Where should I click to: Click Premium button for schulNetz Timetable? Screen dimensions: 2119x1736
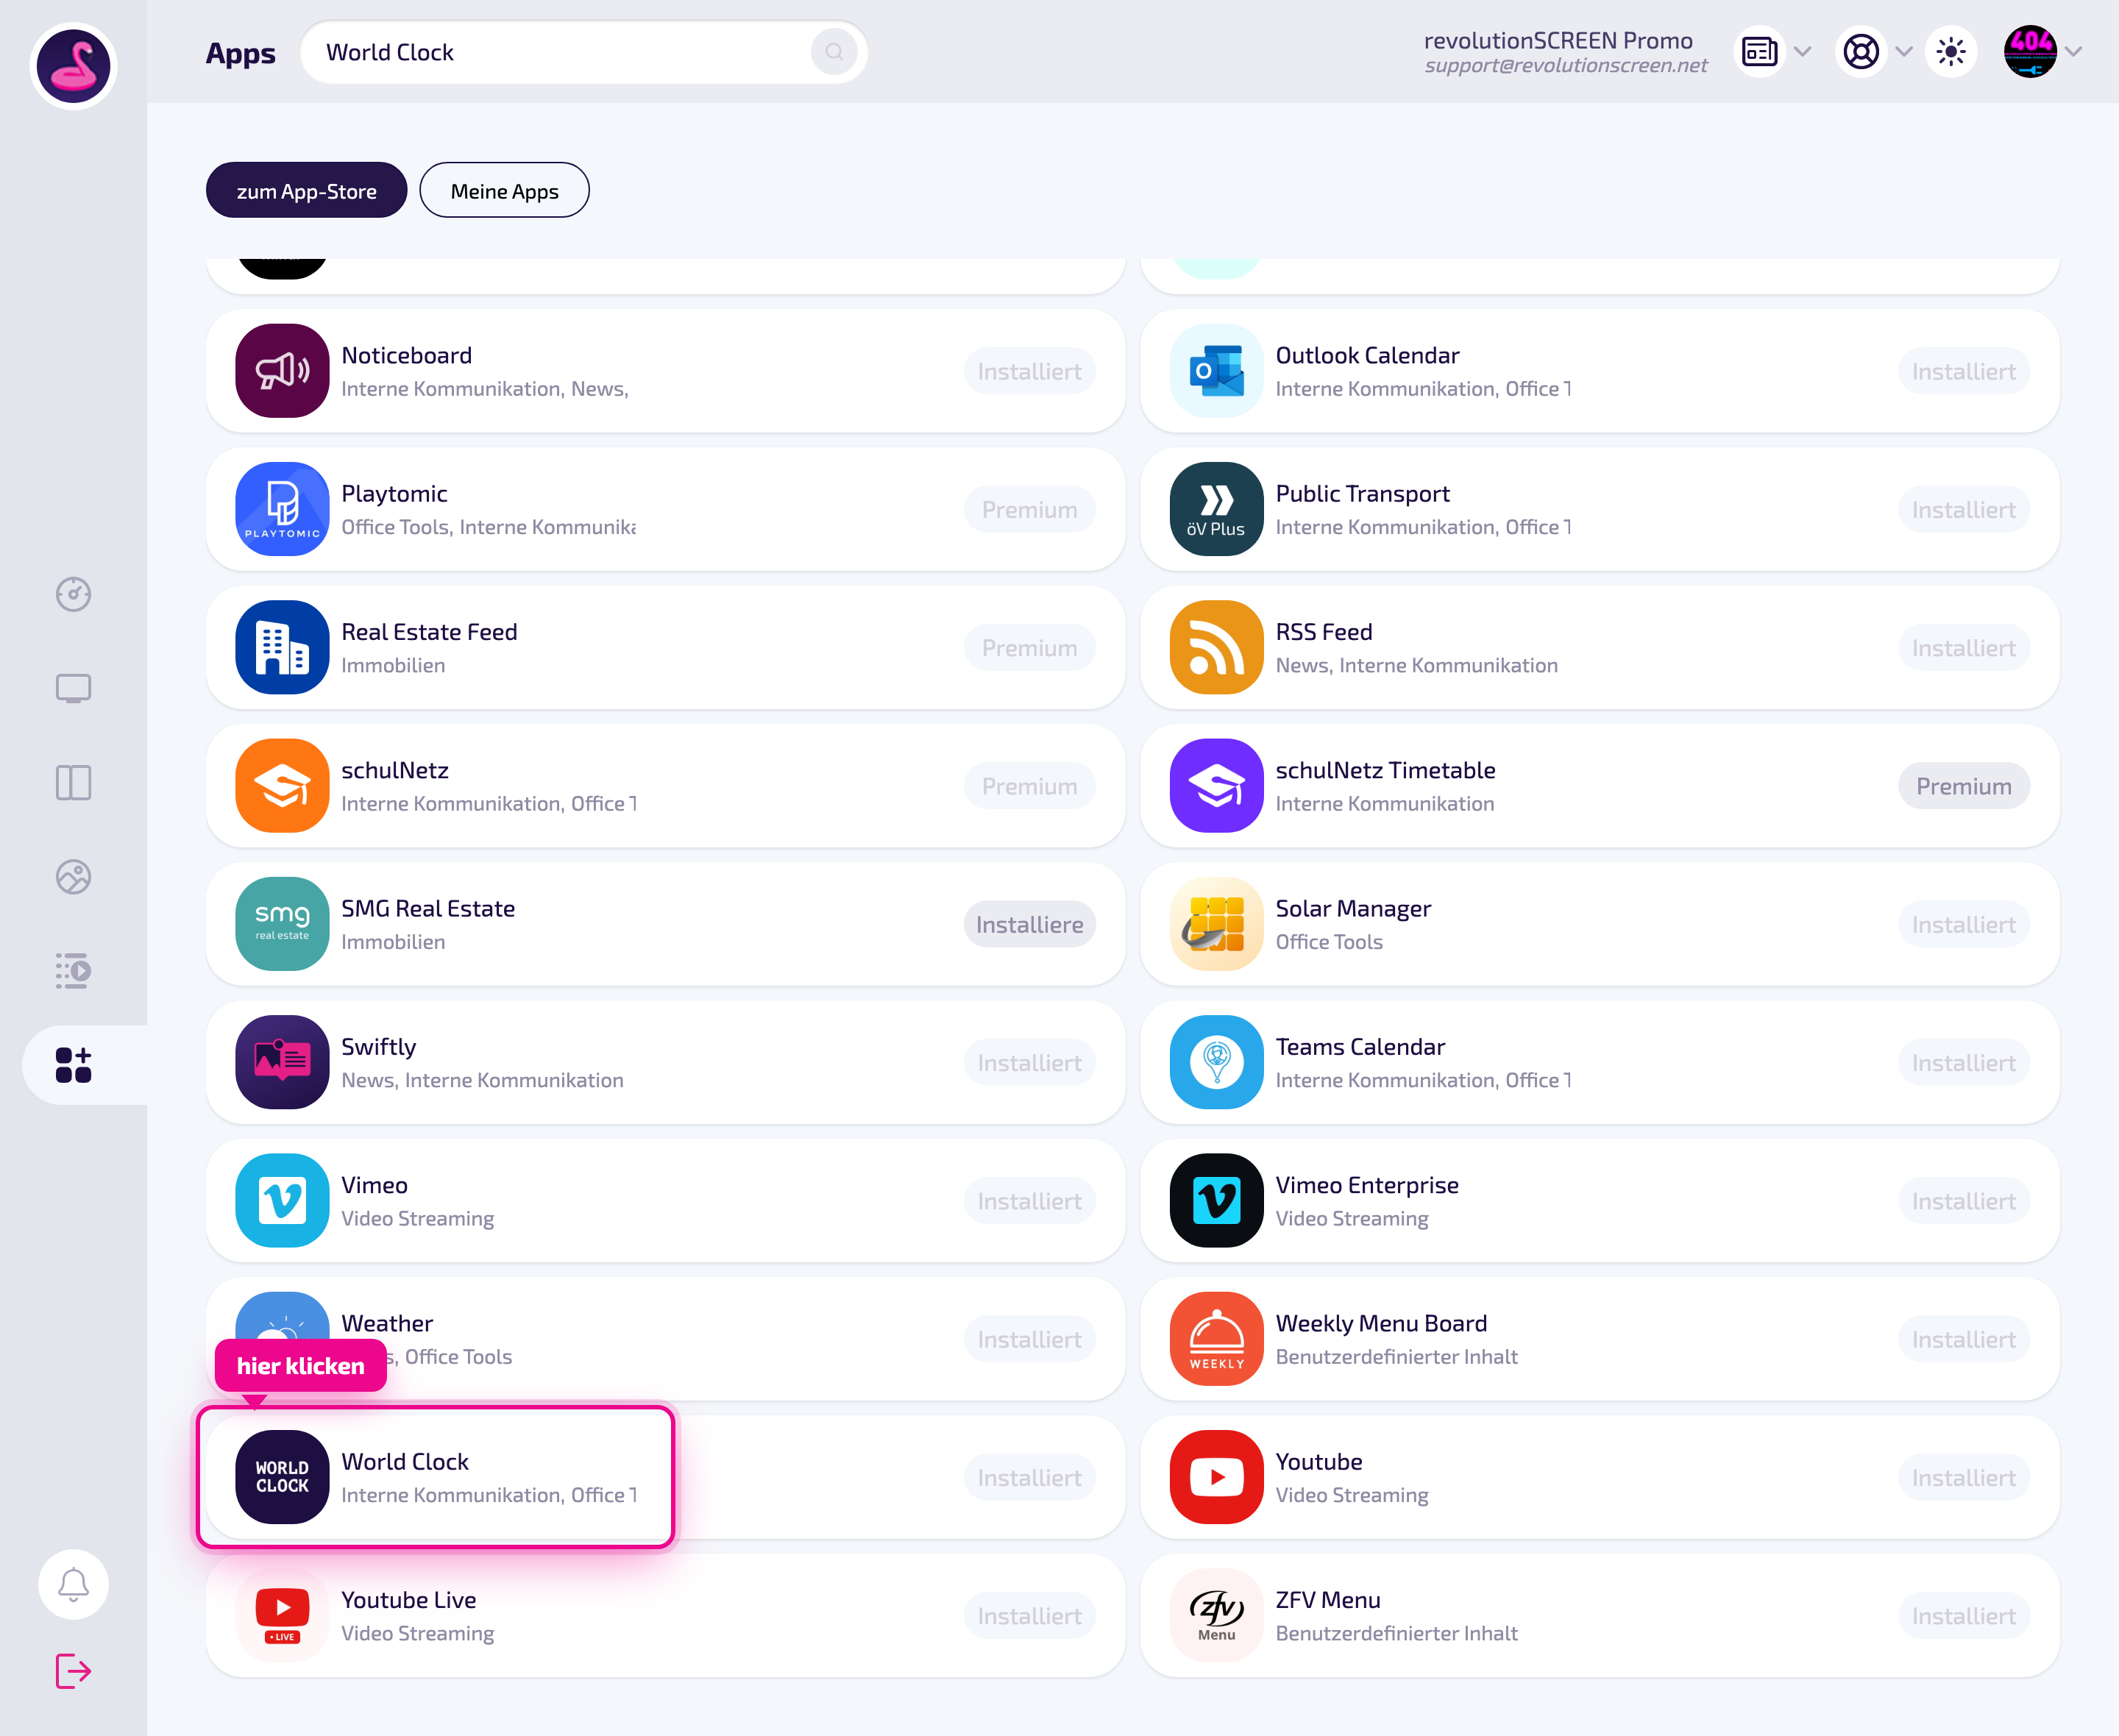coord(1963,786)
